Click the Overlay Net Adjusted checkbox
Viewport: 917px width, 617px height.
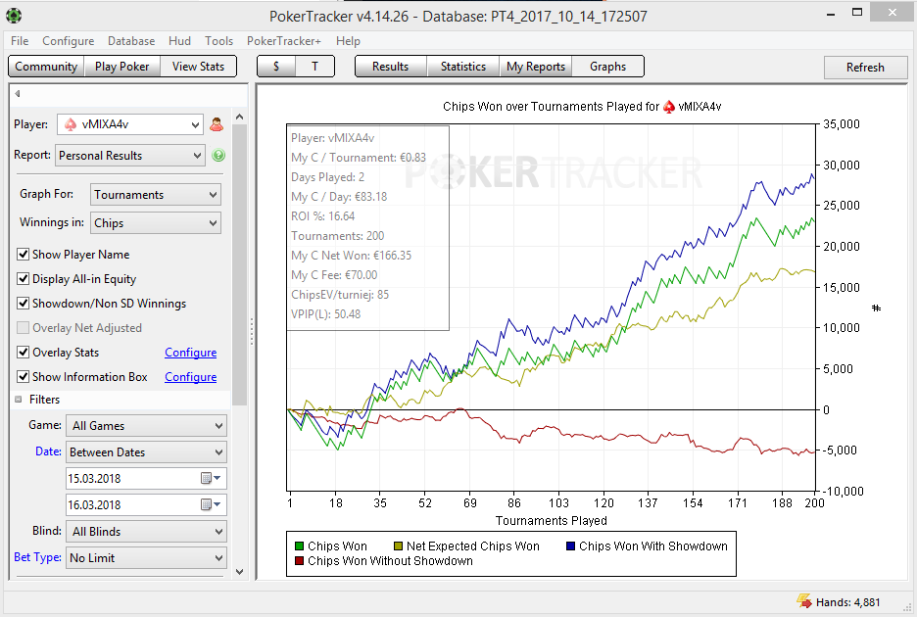pos(23,327)
